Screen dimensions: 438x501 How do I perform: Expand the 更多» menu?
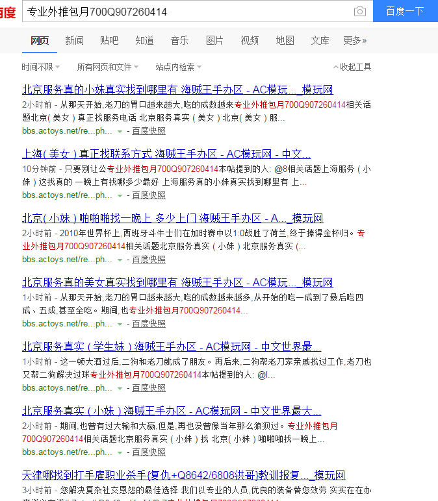355,41
